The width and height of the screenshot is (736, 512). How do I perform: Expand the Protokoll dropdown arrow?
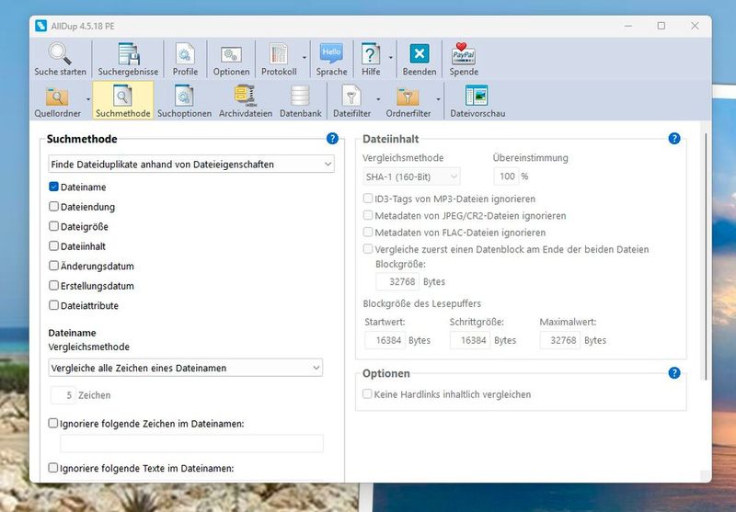pos(305,57)
